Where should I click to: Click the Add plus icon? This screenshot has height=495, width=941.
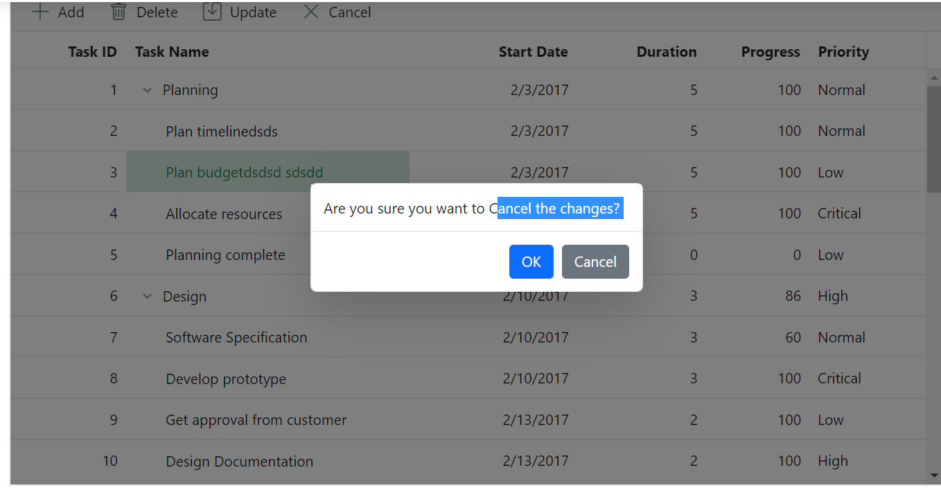point(41,12)
